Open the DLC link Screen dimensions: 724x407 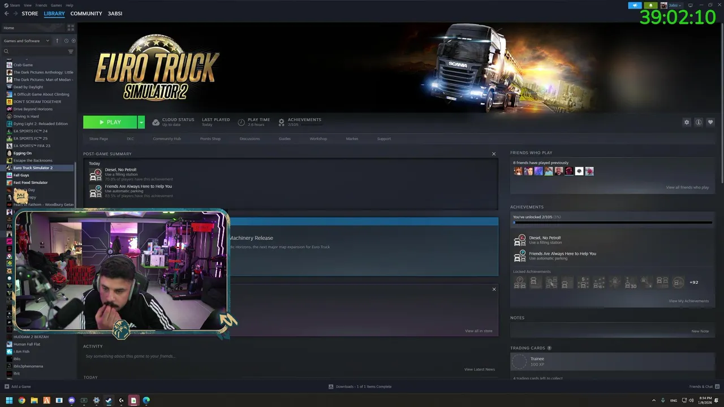(x=130, y=138)
